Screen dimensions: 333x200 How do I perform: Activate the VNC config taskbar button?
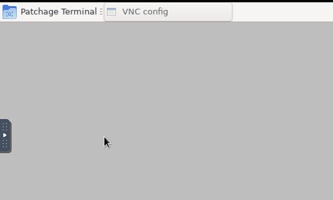(168, 12)
